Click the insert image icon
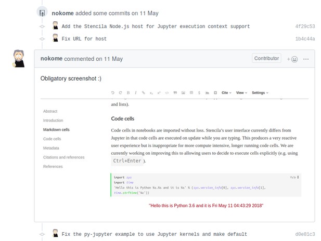 [183, 92]
